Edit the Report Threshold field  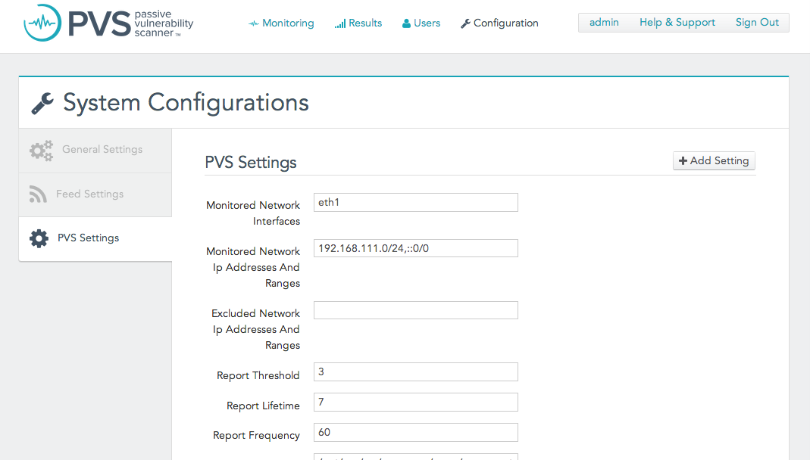[x=416, y=371]
